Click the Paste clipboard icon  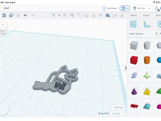pos(4,15)
